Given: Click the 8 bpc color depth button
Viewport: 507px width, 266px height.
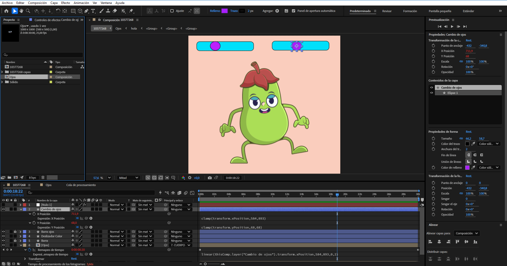Looking at the screenshot, I should [33, 178].
